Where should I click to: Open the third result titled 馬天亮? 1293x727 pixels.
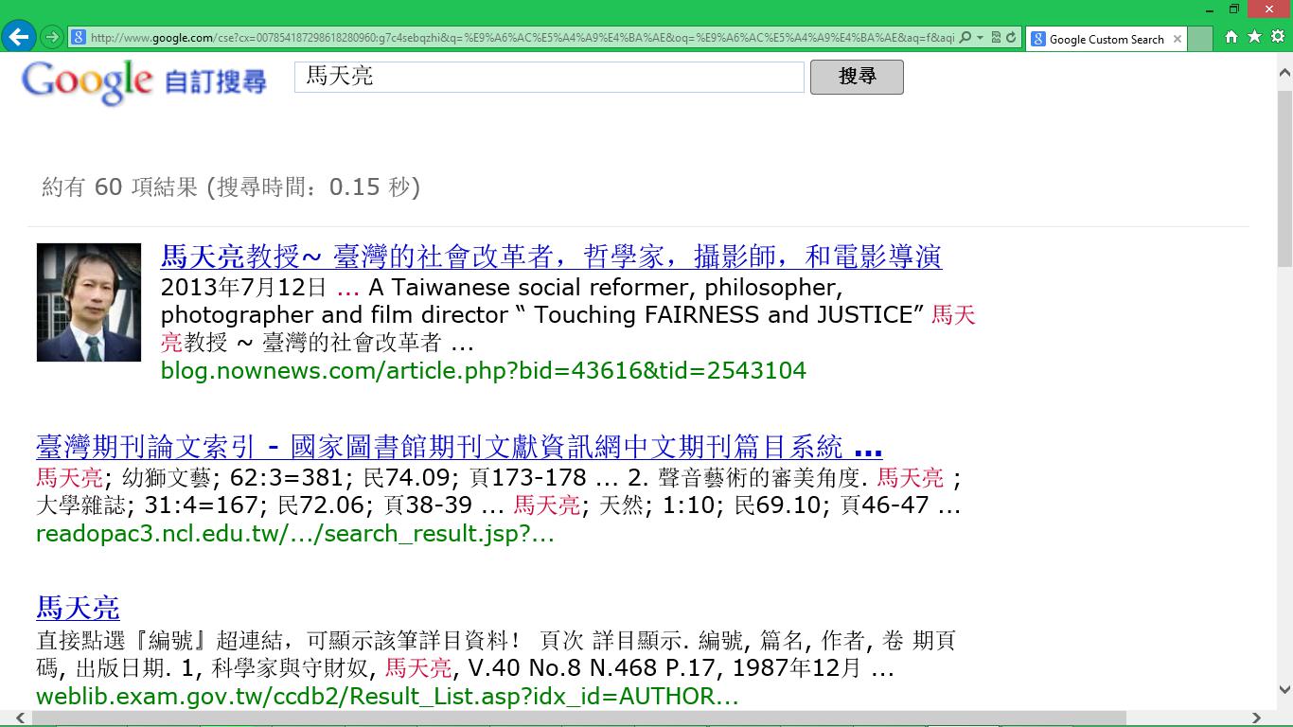(x=78, y=608)
